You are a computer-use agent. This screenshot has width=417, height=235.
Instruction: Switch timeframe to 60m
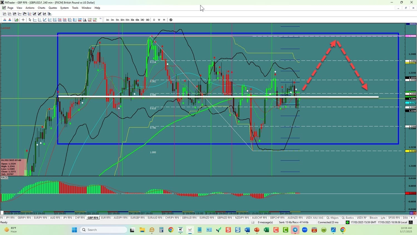(137, 20)
